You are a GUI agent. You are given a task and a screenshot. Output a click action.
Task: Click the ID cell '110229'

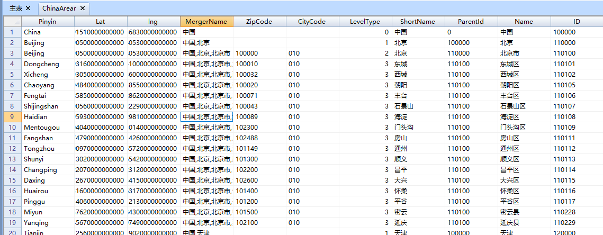click(x=577, y=223)
